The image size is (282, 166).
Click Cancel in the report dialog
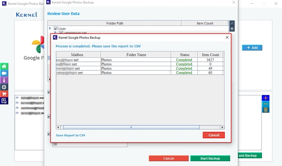click(x=214, y=135)
